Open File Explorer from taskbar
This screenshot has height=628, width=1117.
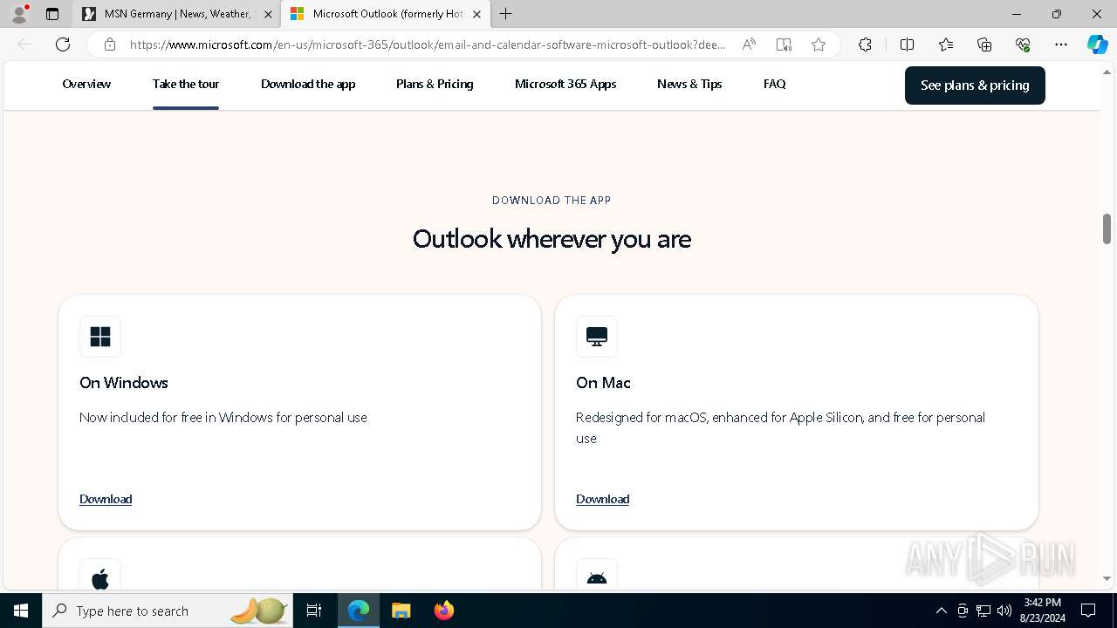[x=401, y=611]
